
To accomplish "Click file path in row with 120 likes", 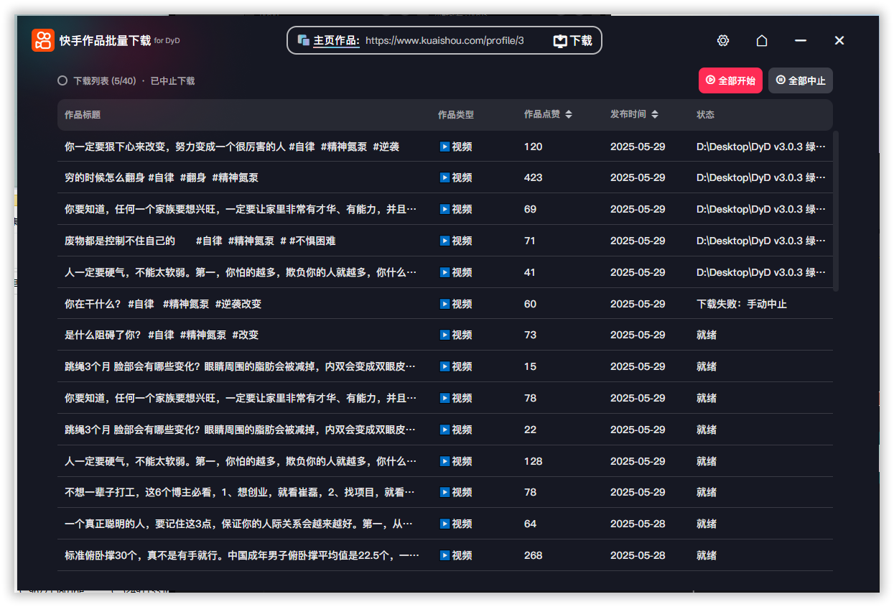I will [x=761, y=147].
